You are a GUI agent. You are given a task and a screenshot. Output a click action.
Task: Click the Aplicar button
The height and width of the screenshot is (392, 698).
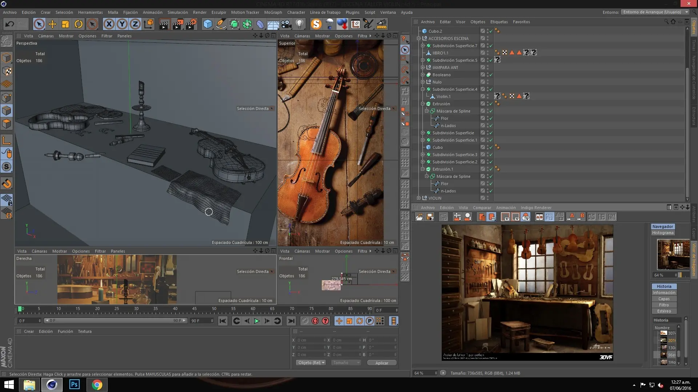point(382,363)
